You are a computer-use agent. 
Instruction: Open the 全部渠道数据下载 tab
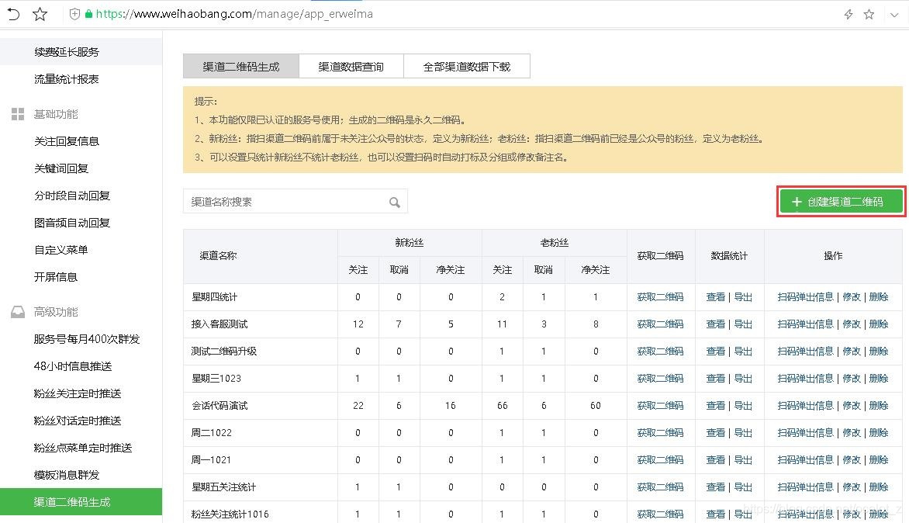(467, 67)
